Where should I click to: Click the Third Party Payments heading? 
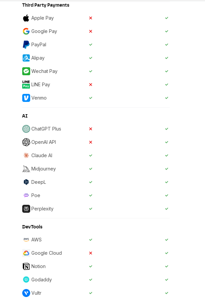click(x=46, y=5)
